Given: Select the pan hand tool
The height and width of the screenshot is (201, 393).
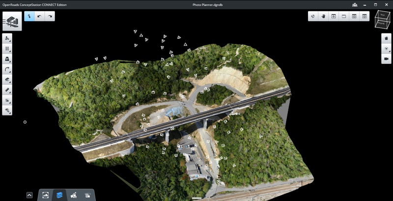Looking at the screenshot, I should (x=323, y=16).
